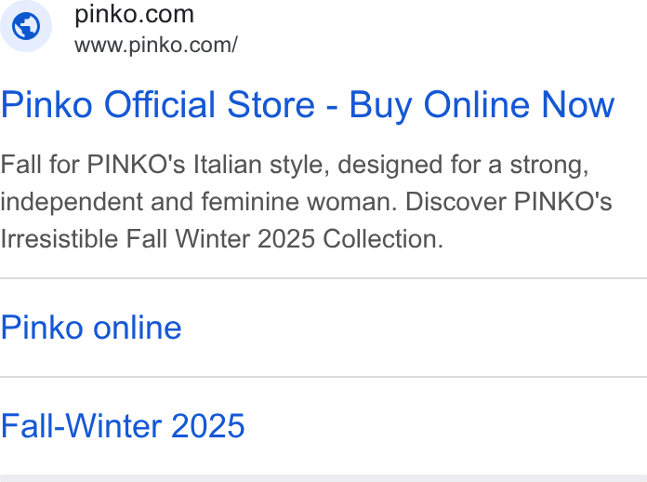Click the blue globe favicon icon
Viewport: 647px width, 482px height.
pos(26,26)
